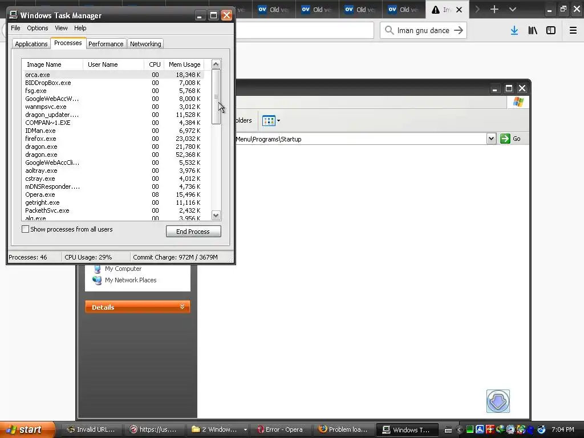Sort processes by CPU column
Image resolution: width=584 pixels, height=438 pixels.
click(154, 64)
